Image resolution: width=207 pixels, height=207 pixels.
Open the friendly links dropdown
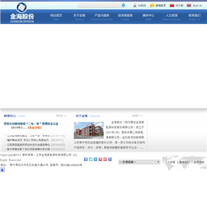coord(139,162)
